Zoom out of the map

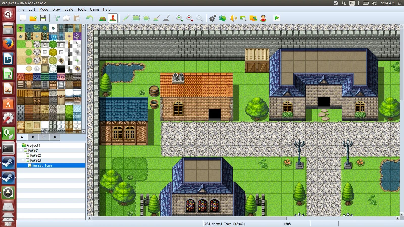click(190, 18)
